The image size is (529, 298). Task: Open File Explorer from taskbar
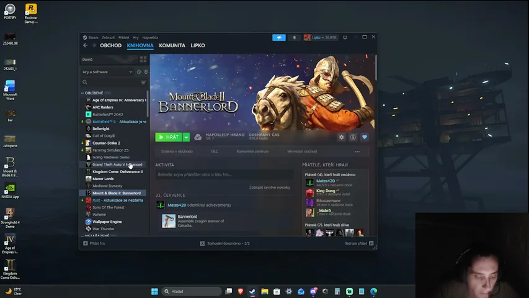[264, 291]
